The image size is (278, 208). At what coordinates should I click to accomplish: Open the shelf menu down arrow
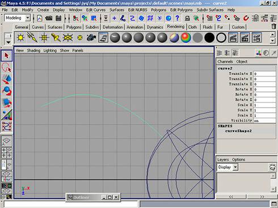coord(8,43)
